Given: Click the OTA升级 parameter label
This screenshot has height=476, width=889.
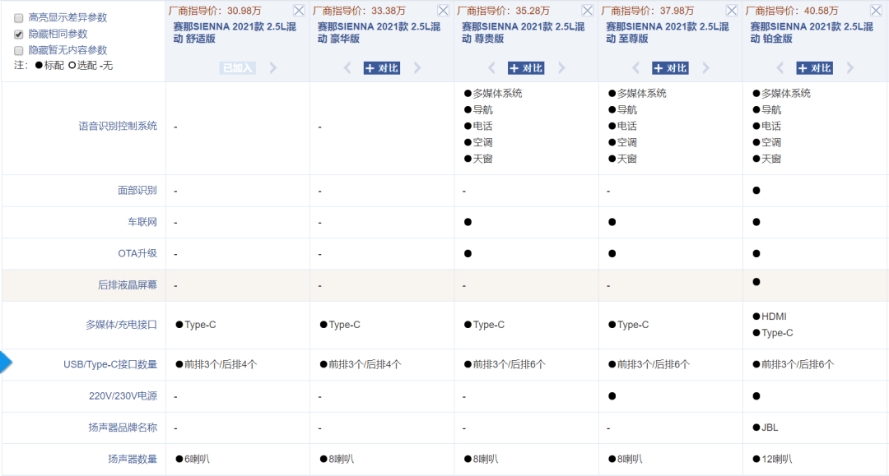Looking at the screenshot, I should pos(137,253).
